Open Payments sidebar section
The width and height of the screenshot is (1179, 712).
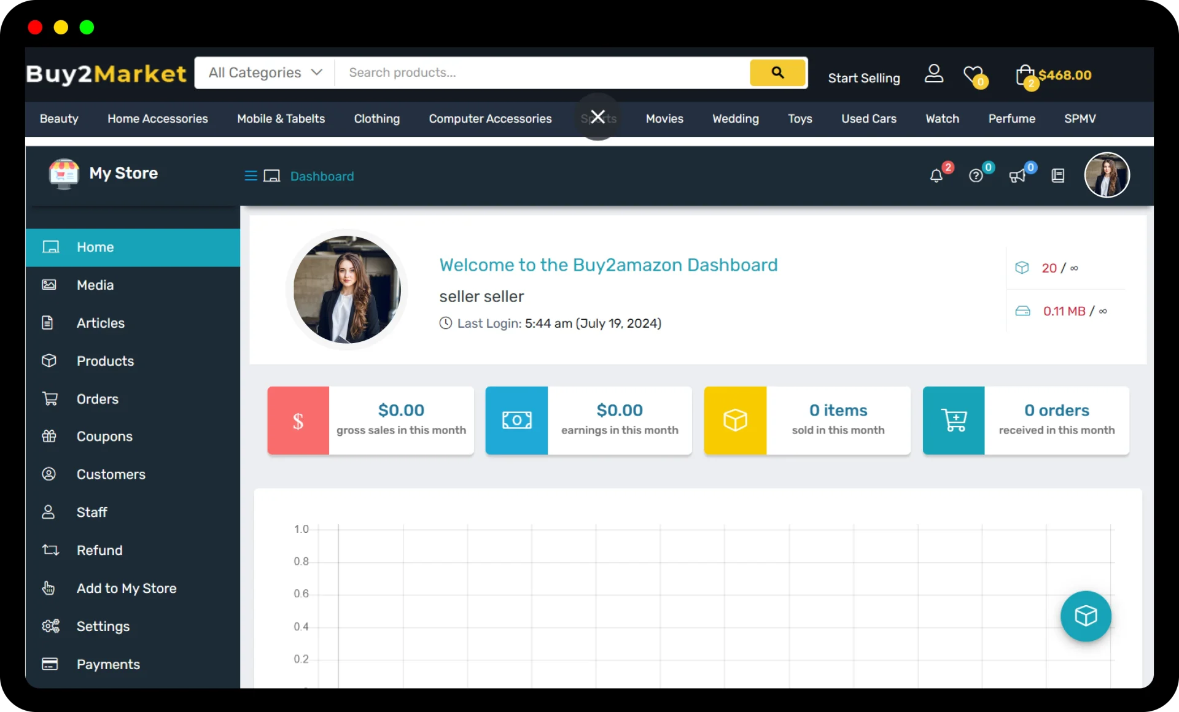[109, 664]
